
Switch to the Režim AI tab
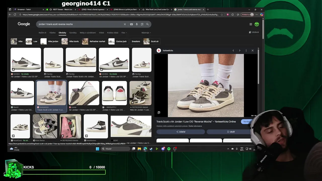click(x=42, y=33)
